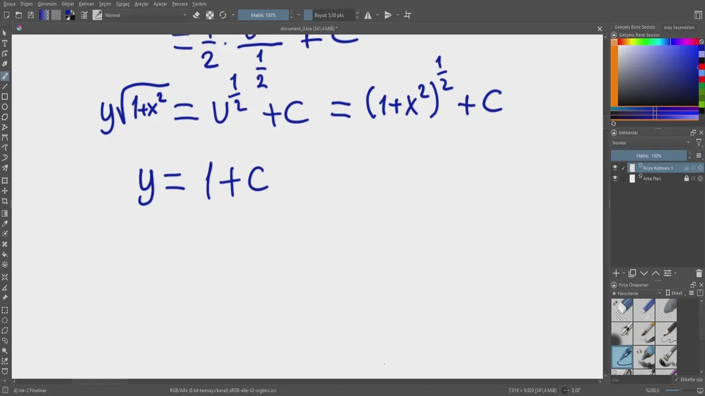This screenshot has width=705, height=396.
Task: Expand the horizontal mirror options arrow
Action: 377,15
